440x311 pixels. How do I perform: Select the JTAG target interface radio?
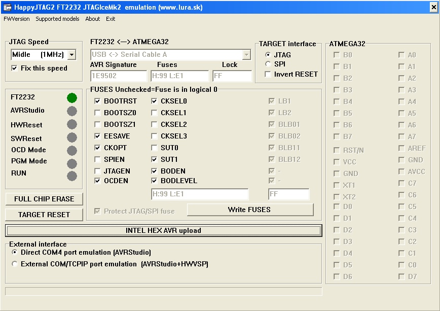[x=268, y=55]
